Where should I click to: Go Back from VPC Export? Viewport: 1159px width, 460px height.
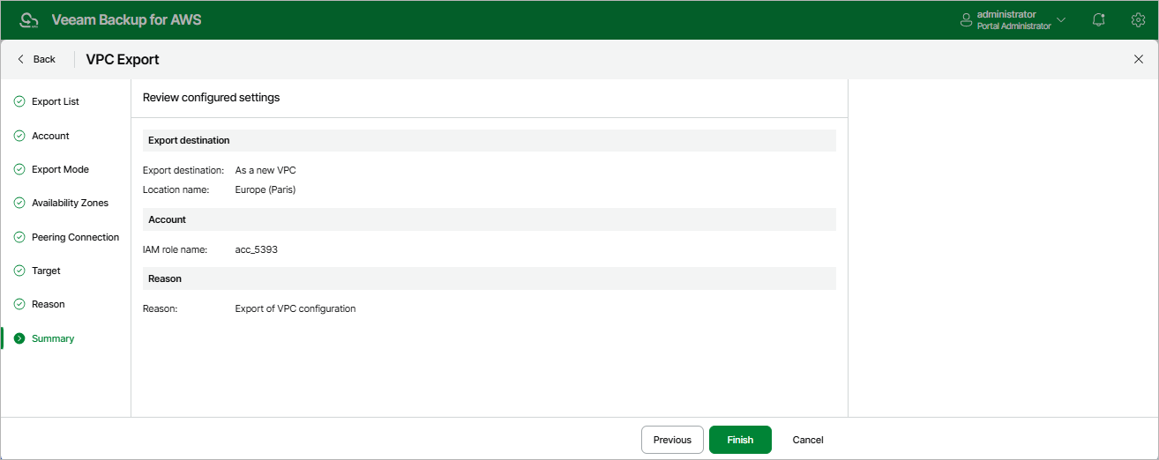36,59
